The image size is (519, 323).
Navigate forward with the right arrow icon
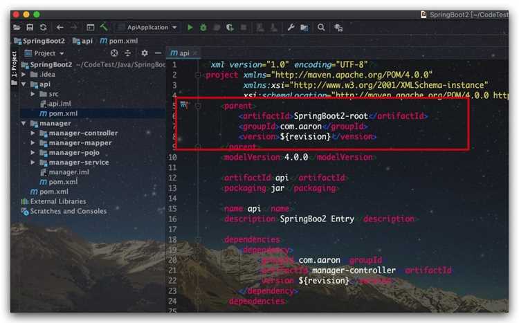74,28
